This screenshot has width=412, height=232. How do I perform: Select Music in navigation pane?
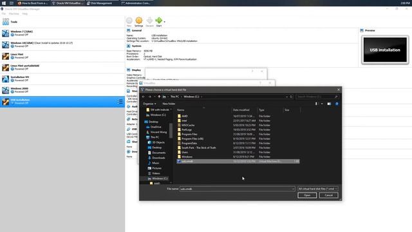156,163
